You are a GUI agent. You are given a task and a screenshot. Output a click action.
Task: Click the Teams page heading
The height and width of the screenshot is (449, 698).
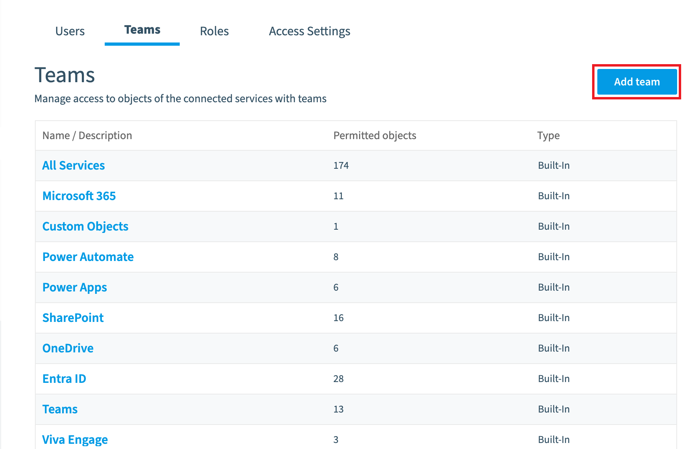(65, 75)
